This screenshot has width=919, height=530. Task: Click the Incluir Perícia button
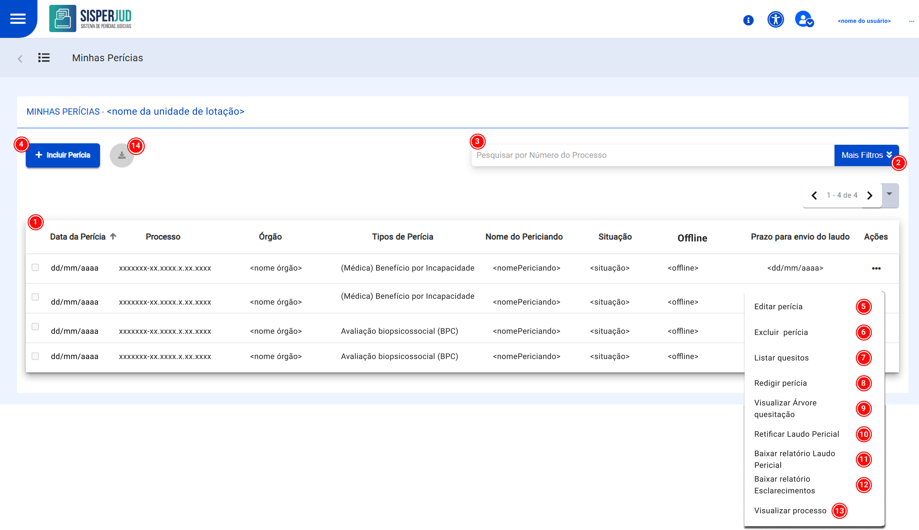pos(63,156)
